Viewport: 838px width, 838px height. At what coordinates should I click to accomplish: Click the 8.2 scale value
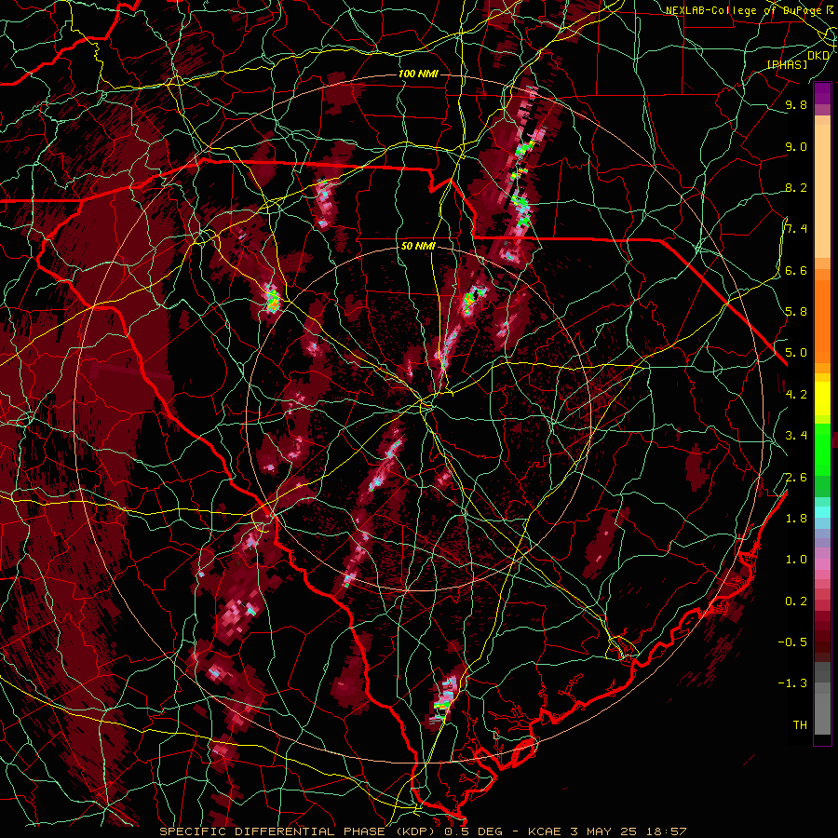click(x=796, y=187)
